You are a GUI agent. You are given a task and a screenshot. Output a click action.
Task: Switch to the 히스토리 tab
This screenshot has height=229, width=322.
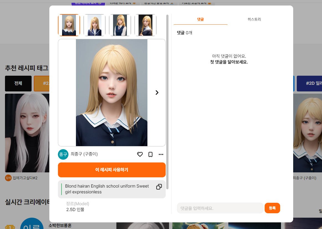coord(254,19)
